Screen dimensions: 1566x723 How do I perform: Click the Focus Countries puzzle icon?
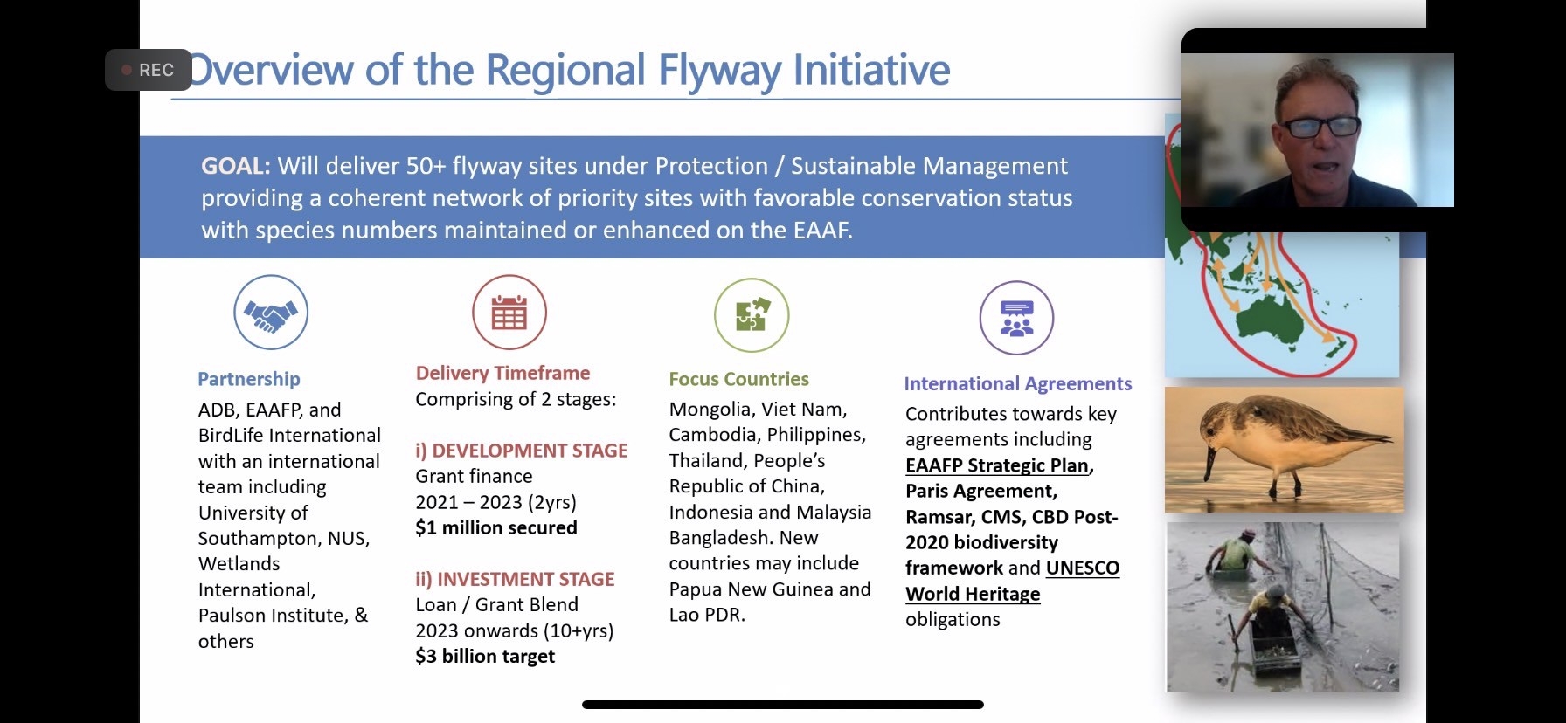pyautogui.click(x=752, y=315)
